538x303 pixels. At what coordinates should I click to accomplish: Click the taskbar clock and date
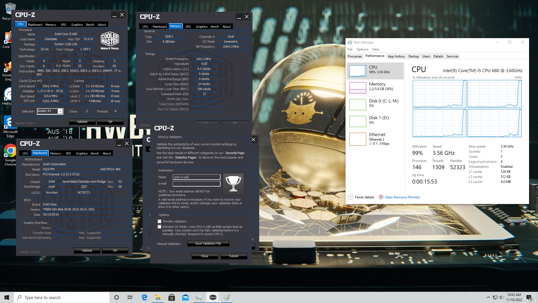point(514,297)
